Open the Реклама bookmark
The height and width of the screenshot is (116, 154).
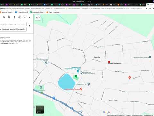point(37,12)
